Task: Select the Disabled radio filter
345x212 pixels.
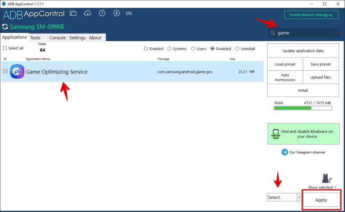Action: point(212,49)
